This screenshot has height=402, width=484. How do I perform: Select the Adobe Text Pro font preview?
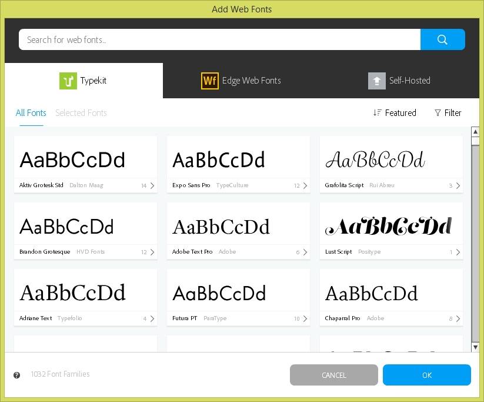[x=238, y=224]
